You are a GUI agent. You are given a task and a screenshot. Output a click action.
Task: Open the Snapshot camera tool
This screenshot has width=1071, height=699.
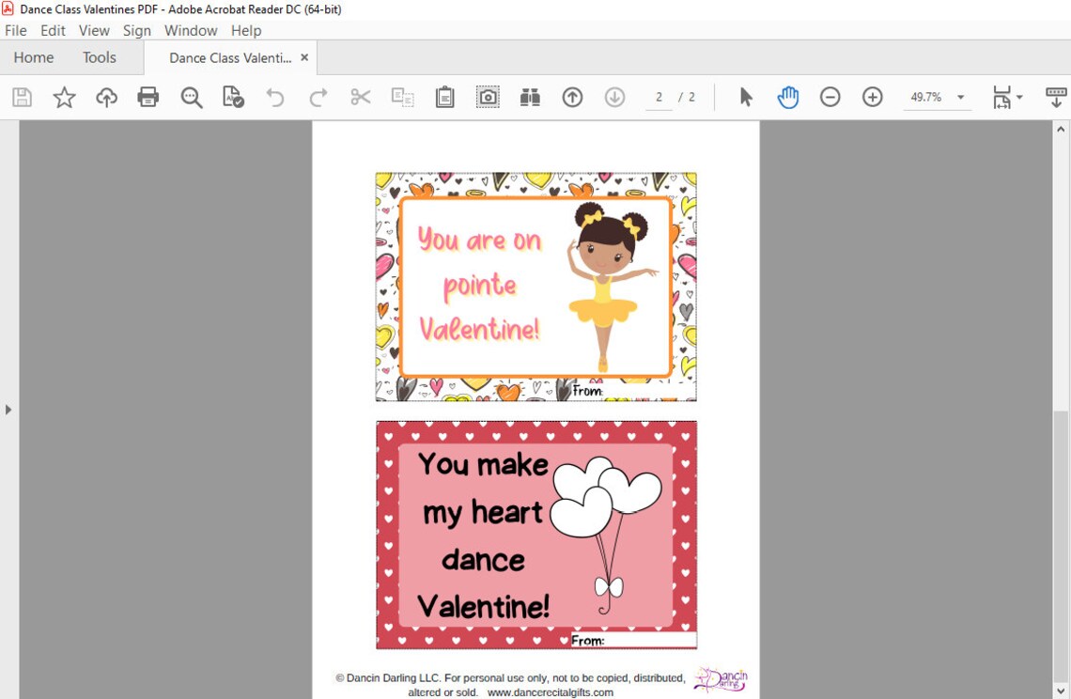[x=488, y=97]
